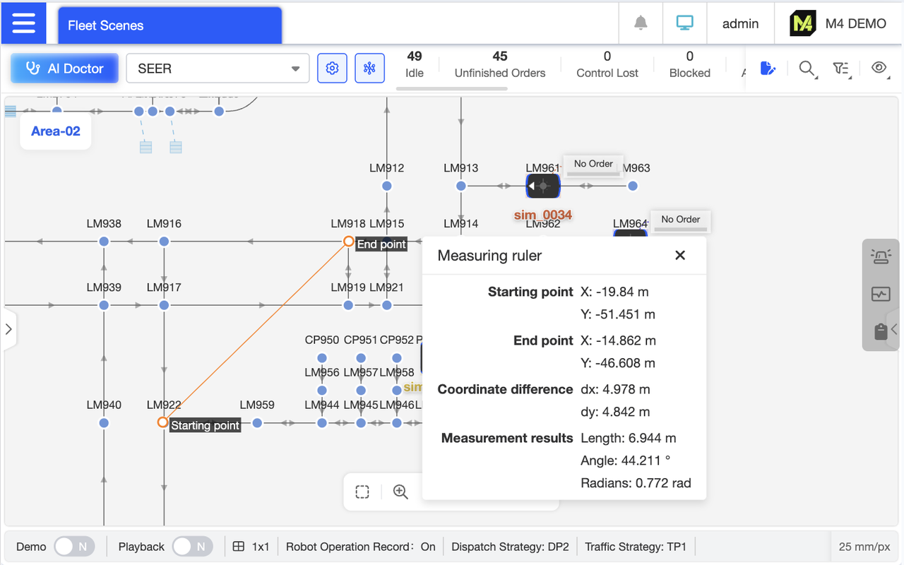The height and width of the screenshot is (565, 904).
Task: Select the zoom-in magnifier tool
Action: (x=400, y=492)
